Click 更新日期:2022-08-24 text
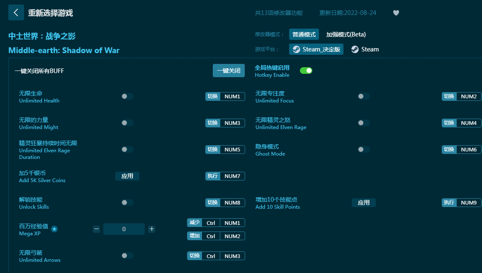 point(348,13)
